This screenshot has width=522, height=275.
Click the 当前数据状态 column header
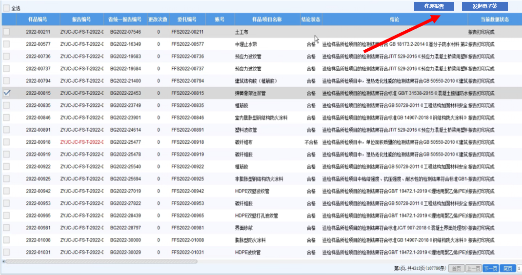click(x=494, y=20)
